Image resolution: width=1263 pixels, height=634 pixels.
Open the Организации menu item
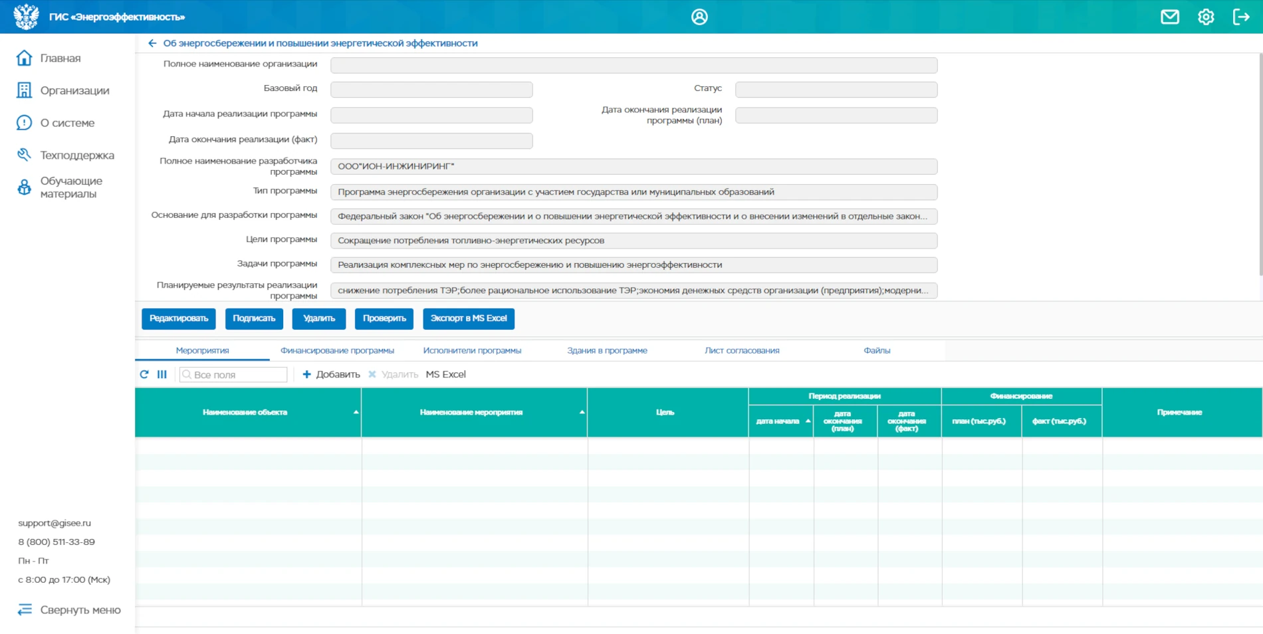[74, 90]
